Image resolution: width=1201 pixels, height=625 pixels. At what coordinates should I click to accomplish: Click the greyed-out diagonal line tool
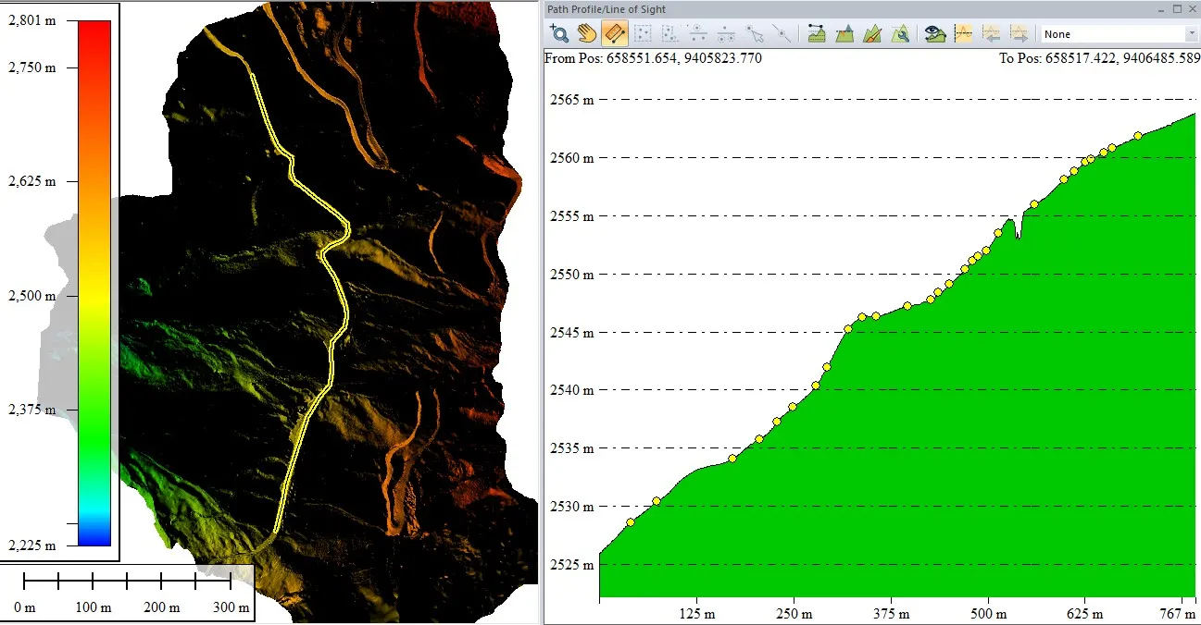click(x=783, y=34)
